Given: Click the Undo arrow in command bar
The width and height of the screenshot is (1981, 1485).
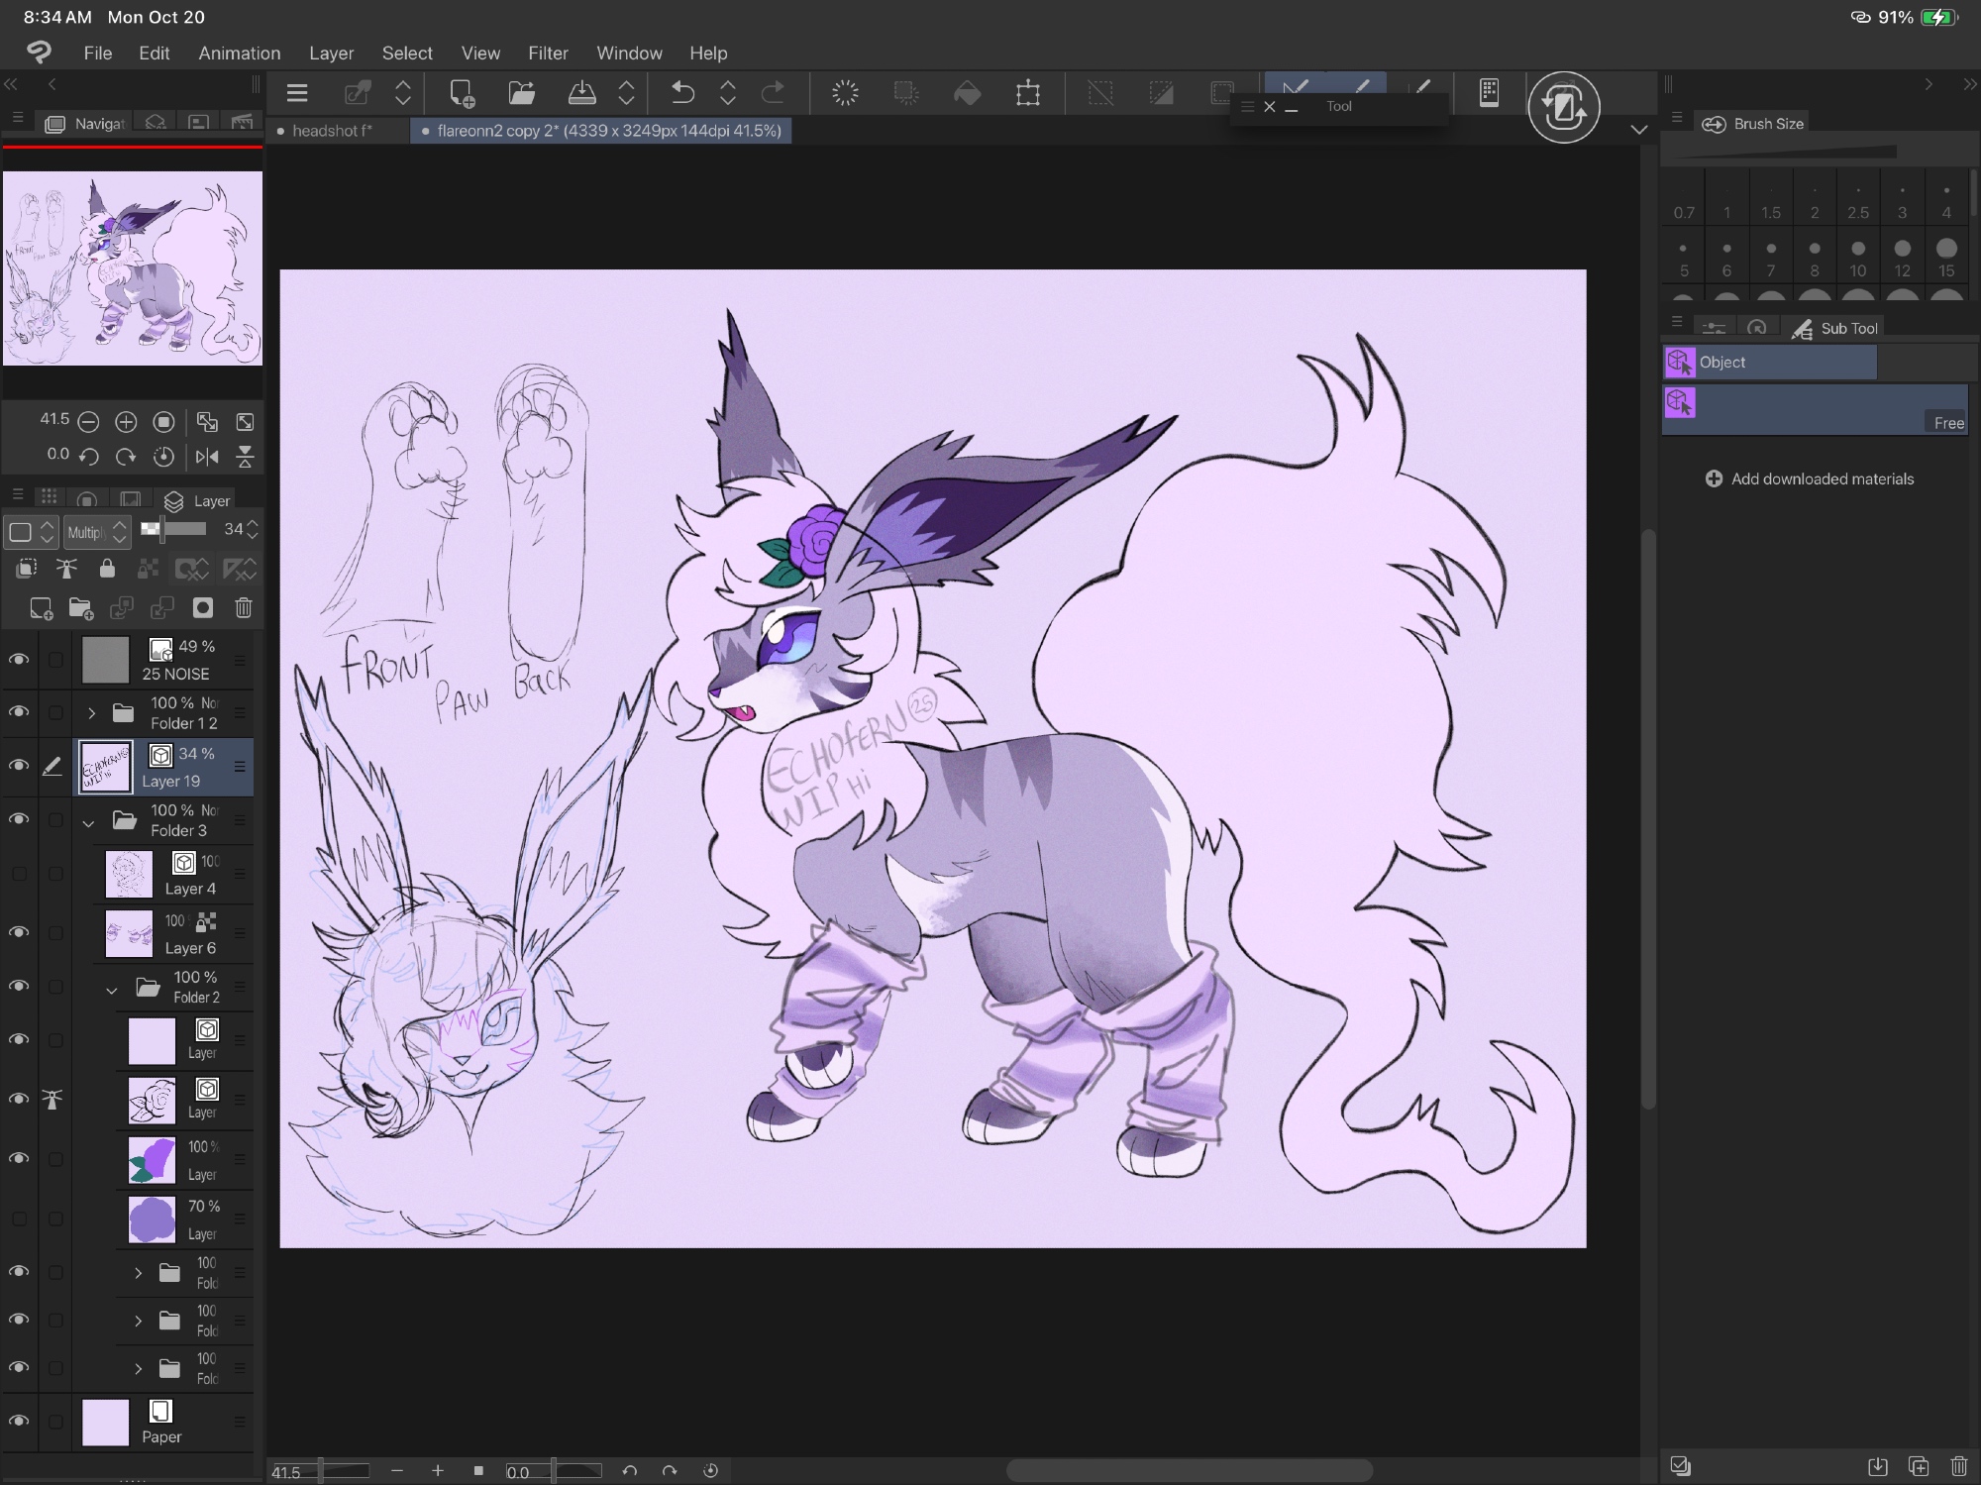Looking at the screenshot, I should pyautogui.click(x=682, y=93).
